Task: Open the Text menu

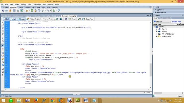Action: pos(29,5)
